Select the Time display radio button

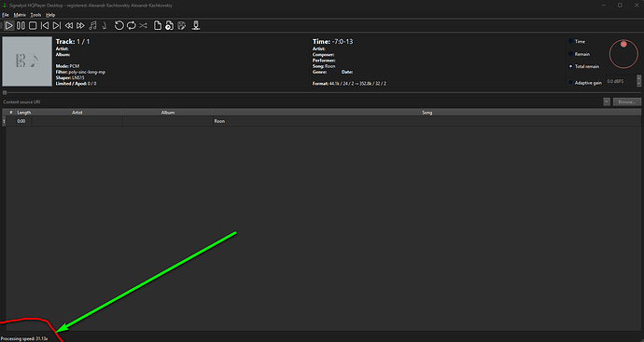(571, 41)
